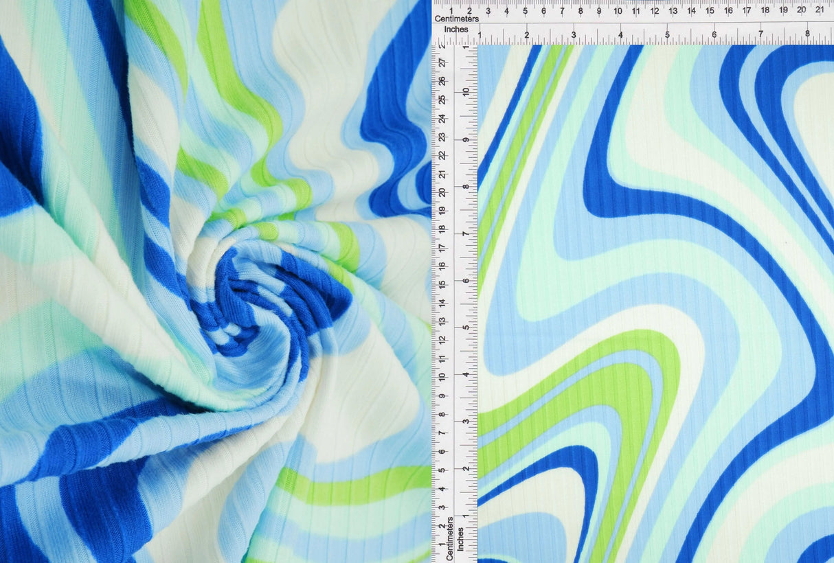
Task: Click the "Inches" label on the top ruler
Action: click(456, 30)
